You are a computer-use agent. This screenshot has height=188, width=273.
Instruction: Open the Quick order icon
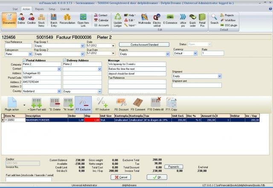point(192,20)
